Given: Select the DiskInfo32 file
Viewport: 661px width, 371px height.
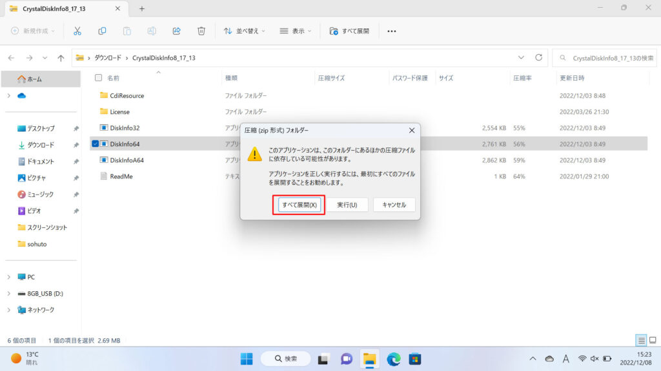Looking at the screenshot, I should coord(125,128).
